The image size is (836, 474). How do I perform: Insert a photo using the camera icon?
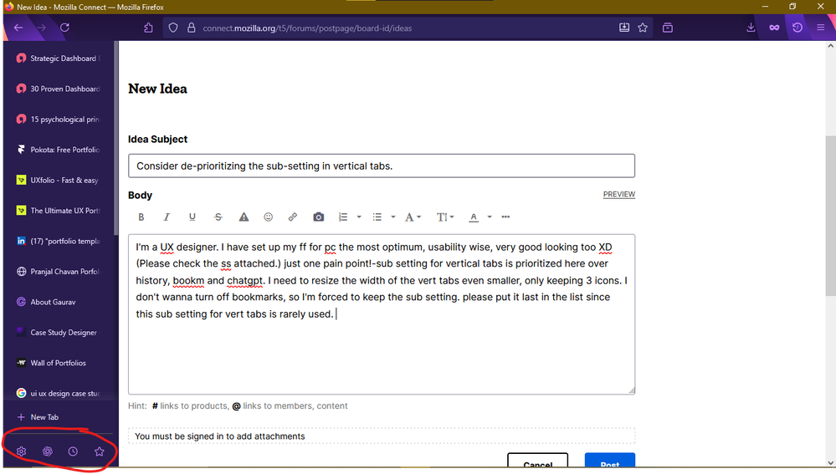point(318,217)
